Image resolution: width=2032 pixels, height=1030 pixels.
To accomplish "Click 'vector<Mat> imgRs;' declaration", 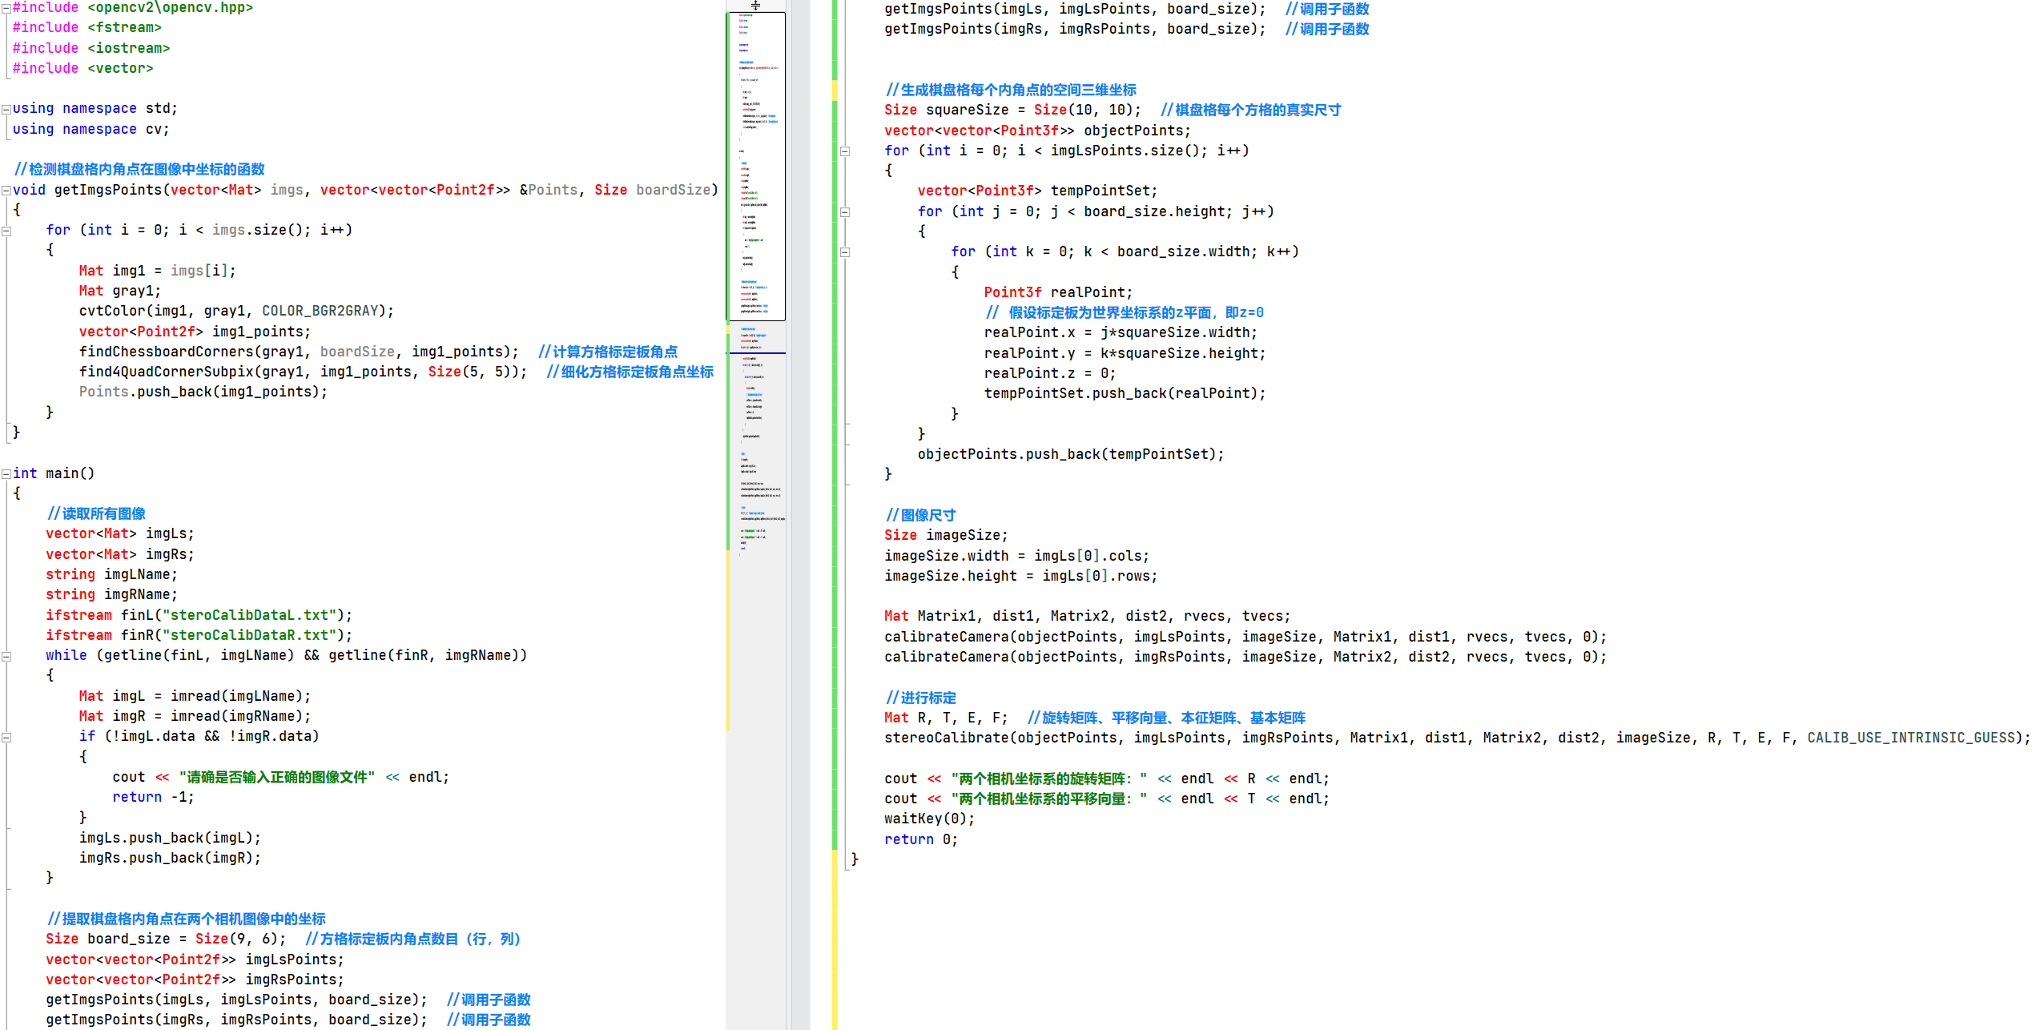I will point(120,554).
